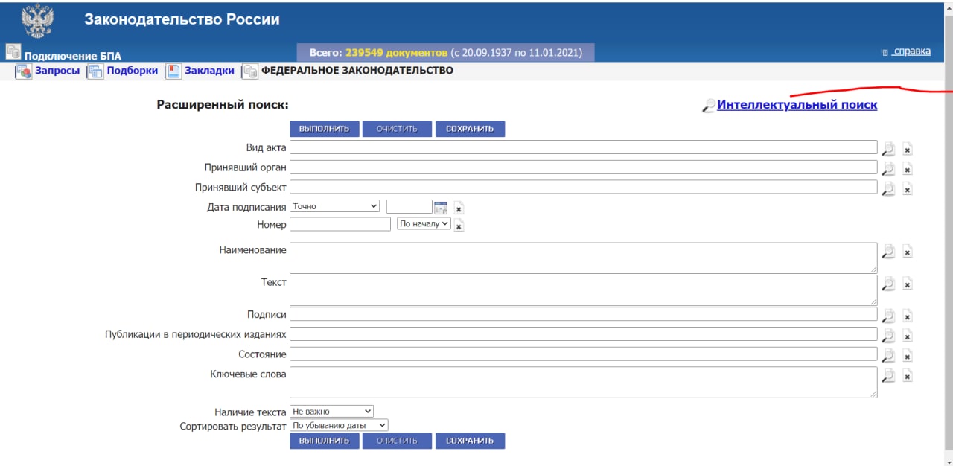Image resolution: width=953 pixels, height=466 pixels.
Task: Click Подключение БПА link
Action: 73,56
